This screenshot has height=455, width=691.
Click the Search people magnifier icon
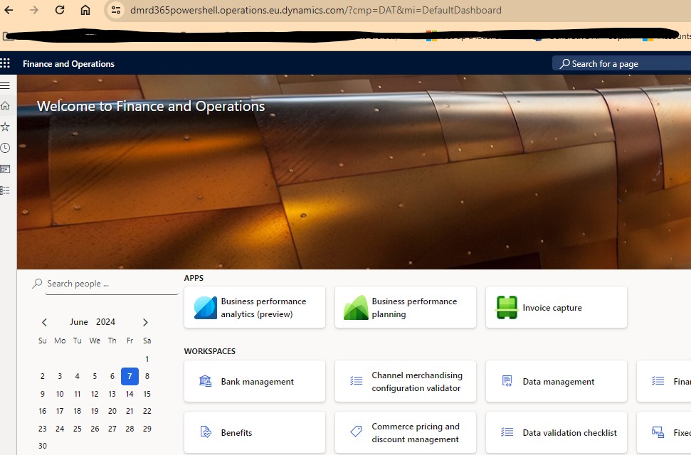(x=38, y=283)
